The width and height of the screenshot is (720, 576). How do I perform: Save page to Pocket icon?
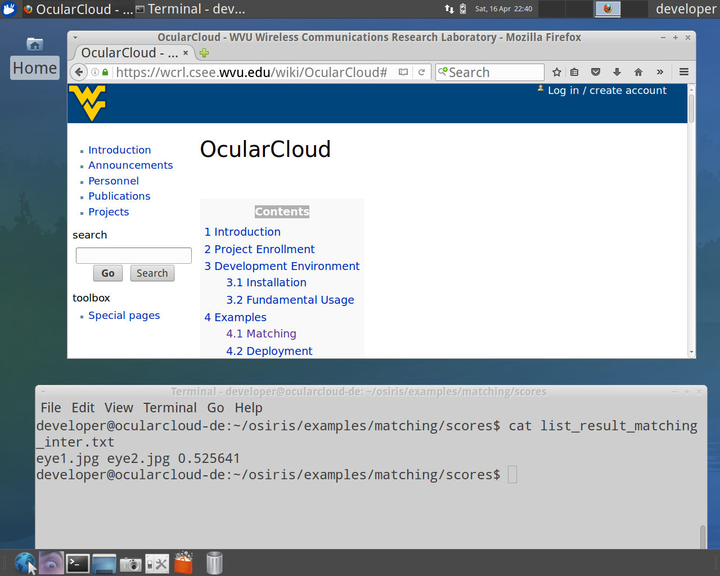point(596,72)
